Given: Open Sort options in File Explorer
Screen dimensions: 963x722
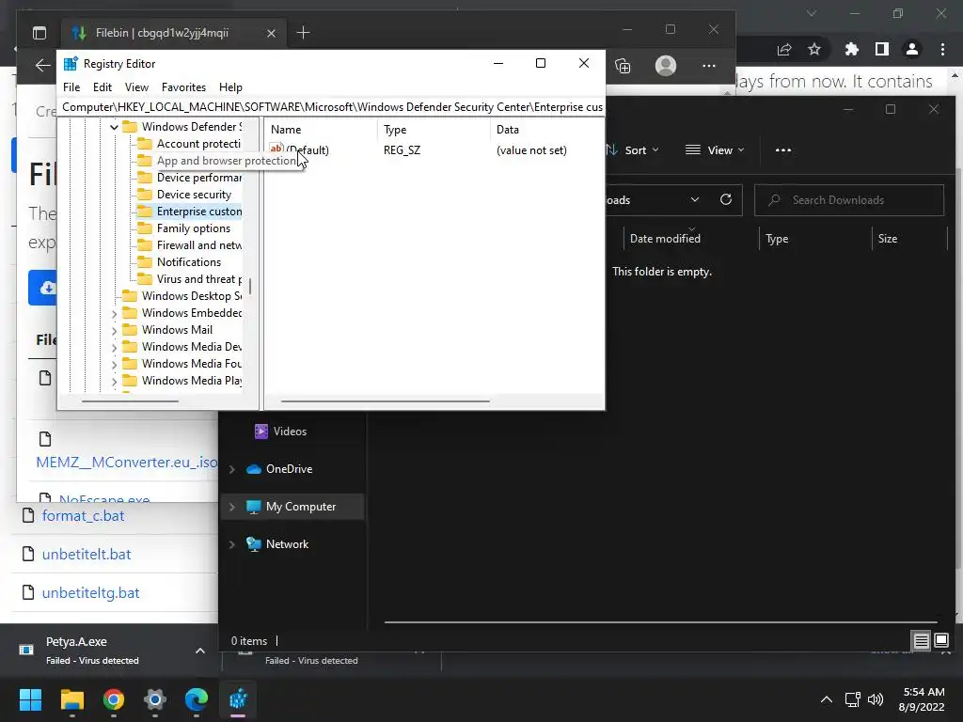Looking at the screenshot, I should 633,150.
